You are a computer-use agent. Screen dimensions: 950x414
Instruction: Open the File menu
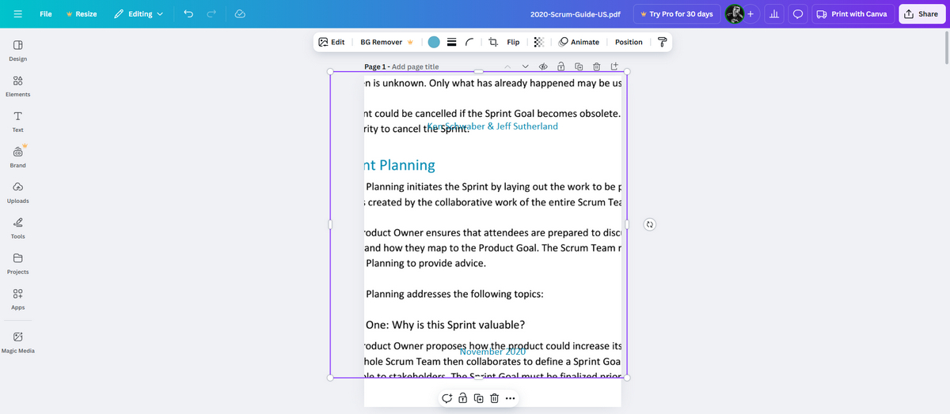tap(46, 13)
